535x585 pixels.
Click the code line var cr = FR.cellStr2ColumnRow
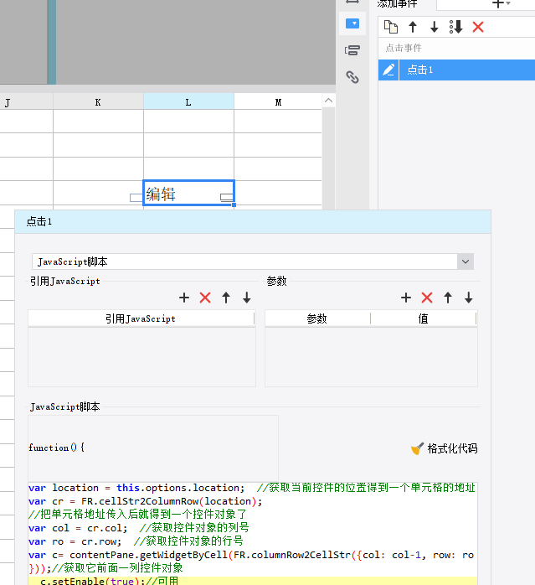[146, 501]
